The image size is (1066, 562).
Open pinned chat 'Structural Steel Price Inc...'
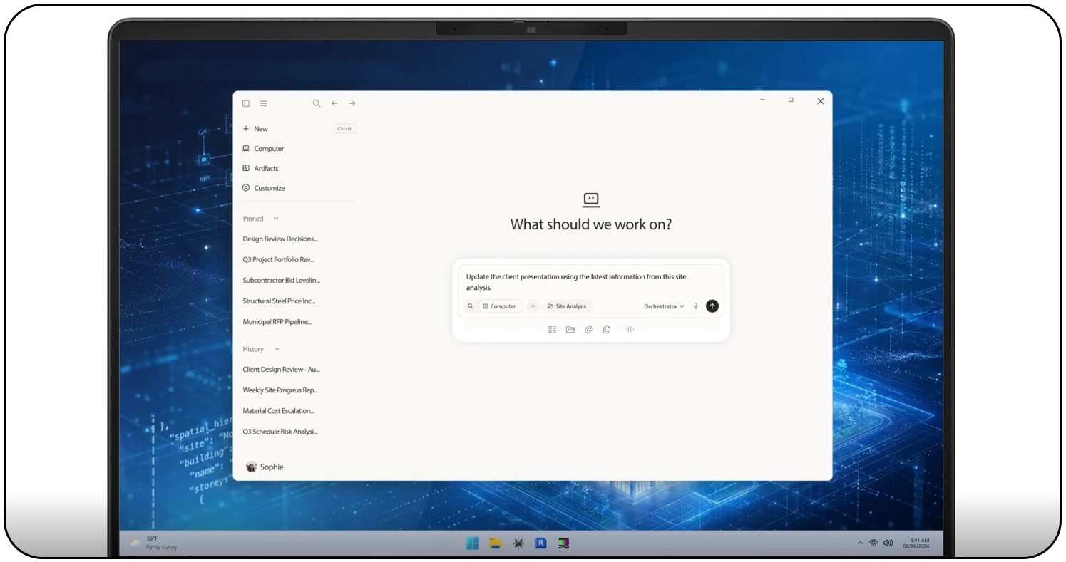[x=279, y=301]
